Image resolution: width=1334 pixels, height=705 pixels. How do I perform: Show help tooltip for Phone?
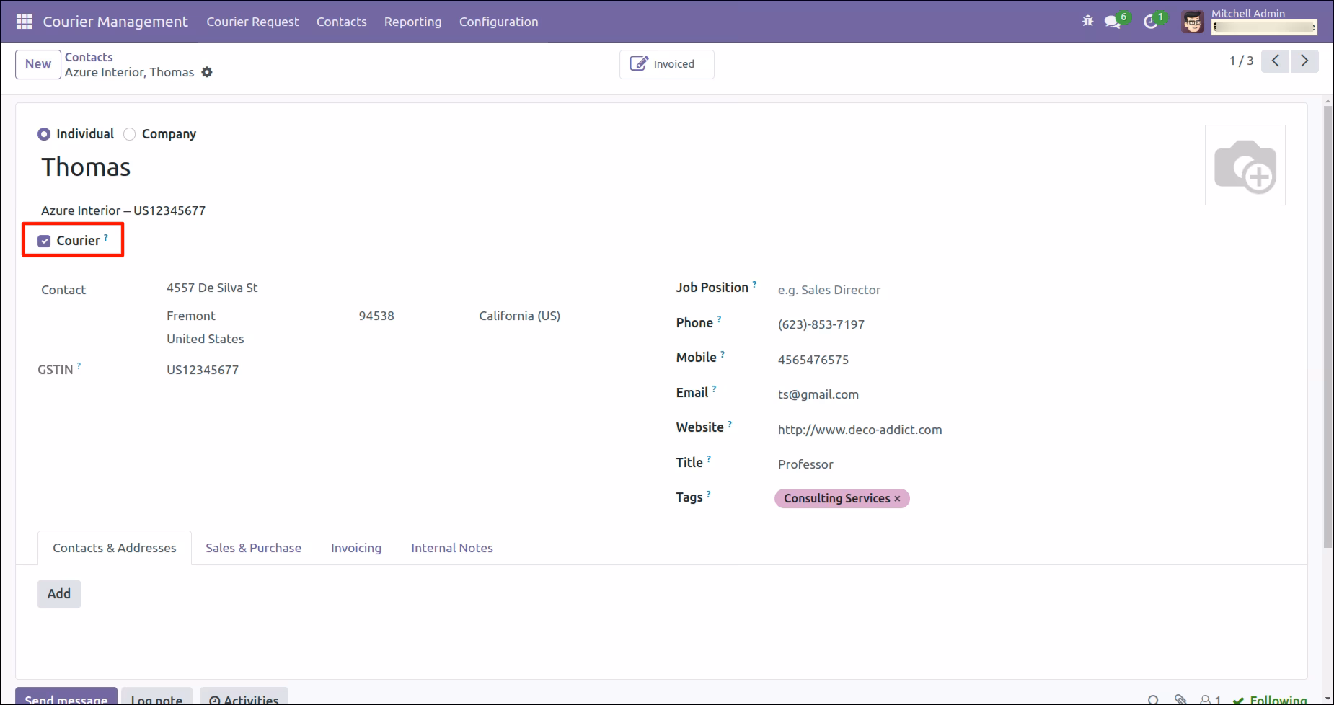coord(719,319)
